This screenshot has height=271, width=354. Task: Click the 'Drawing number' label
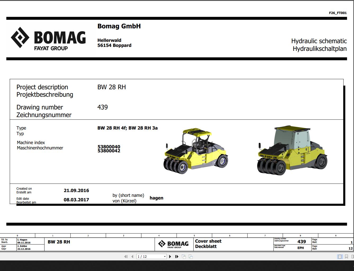40,107
